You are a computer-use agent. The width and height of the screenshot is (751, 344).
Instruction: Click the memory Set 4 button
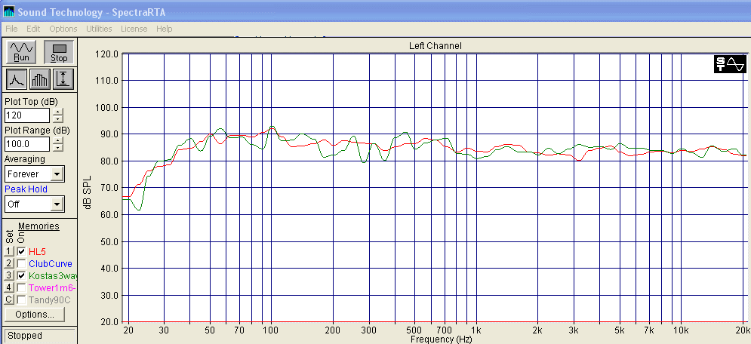(x=8, y=288)
